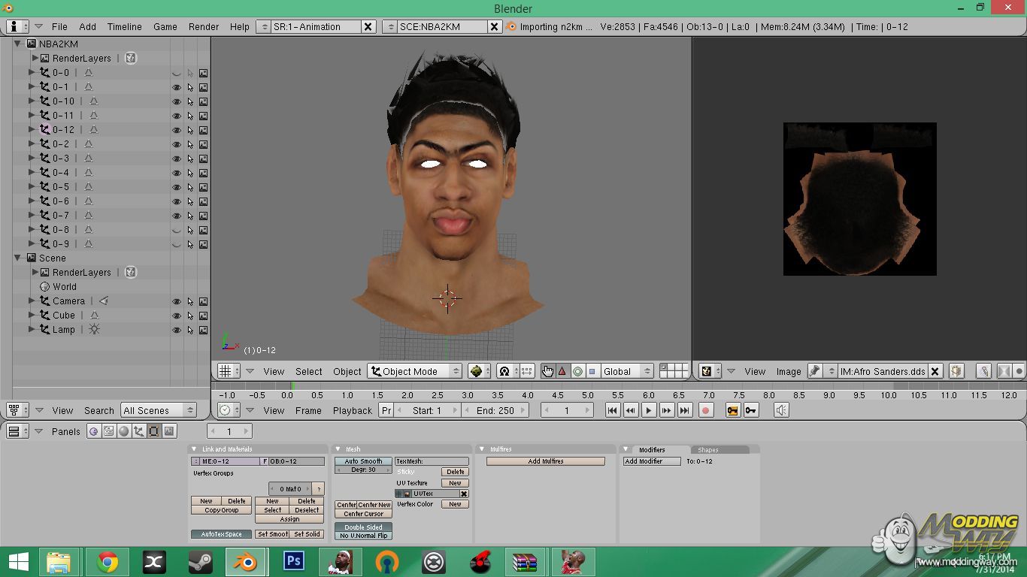This screenshot has height=577, width=1027.
Task: Open the Object Mode dropdown
Action: point(414,371)
